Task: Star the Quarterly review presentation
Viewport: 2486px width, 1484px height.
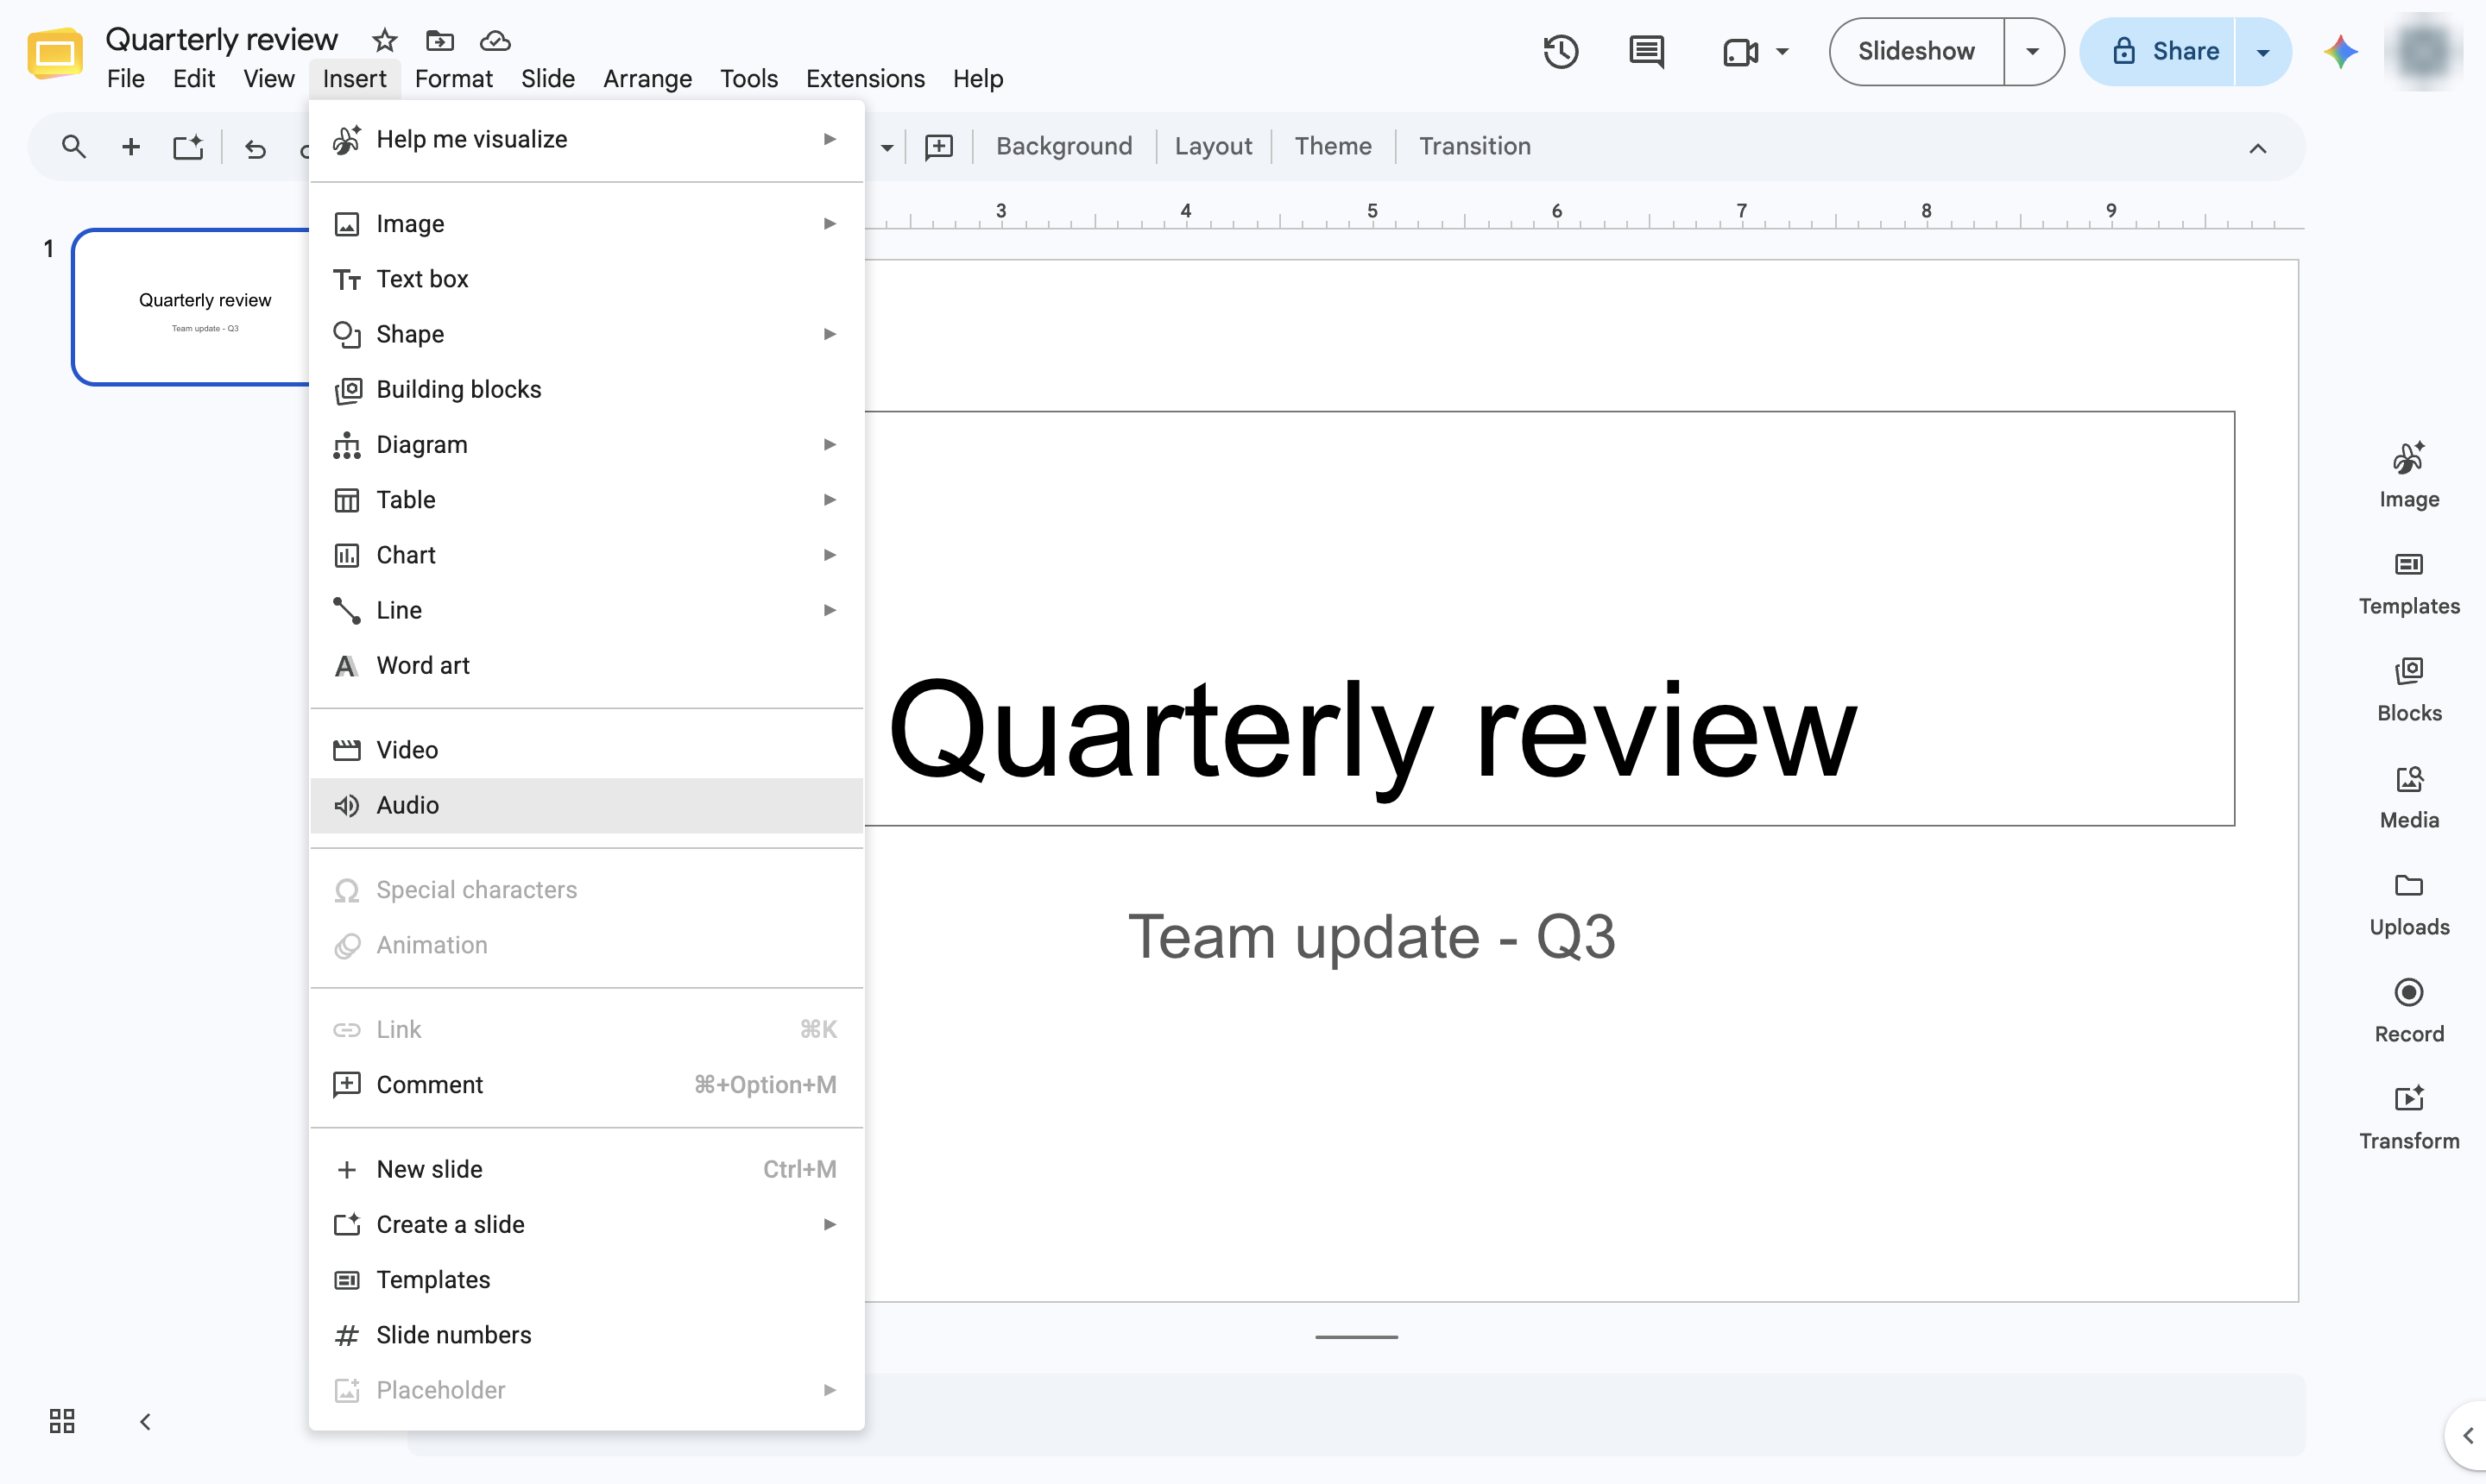Action: [x=384, y=41]
